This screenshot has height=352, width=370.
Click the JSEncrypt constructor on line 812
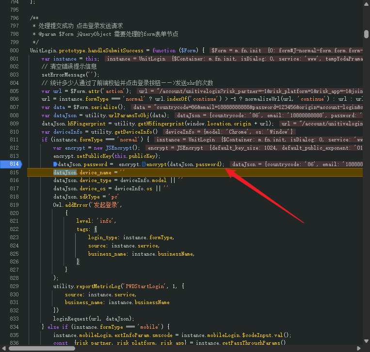tap(118, 148)
